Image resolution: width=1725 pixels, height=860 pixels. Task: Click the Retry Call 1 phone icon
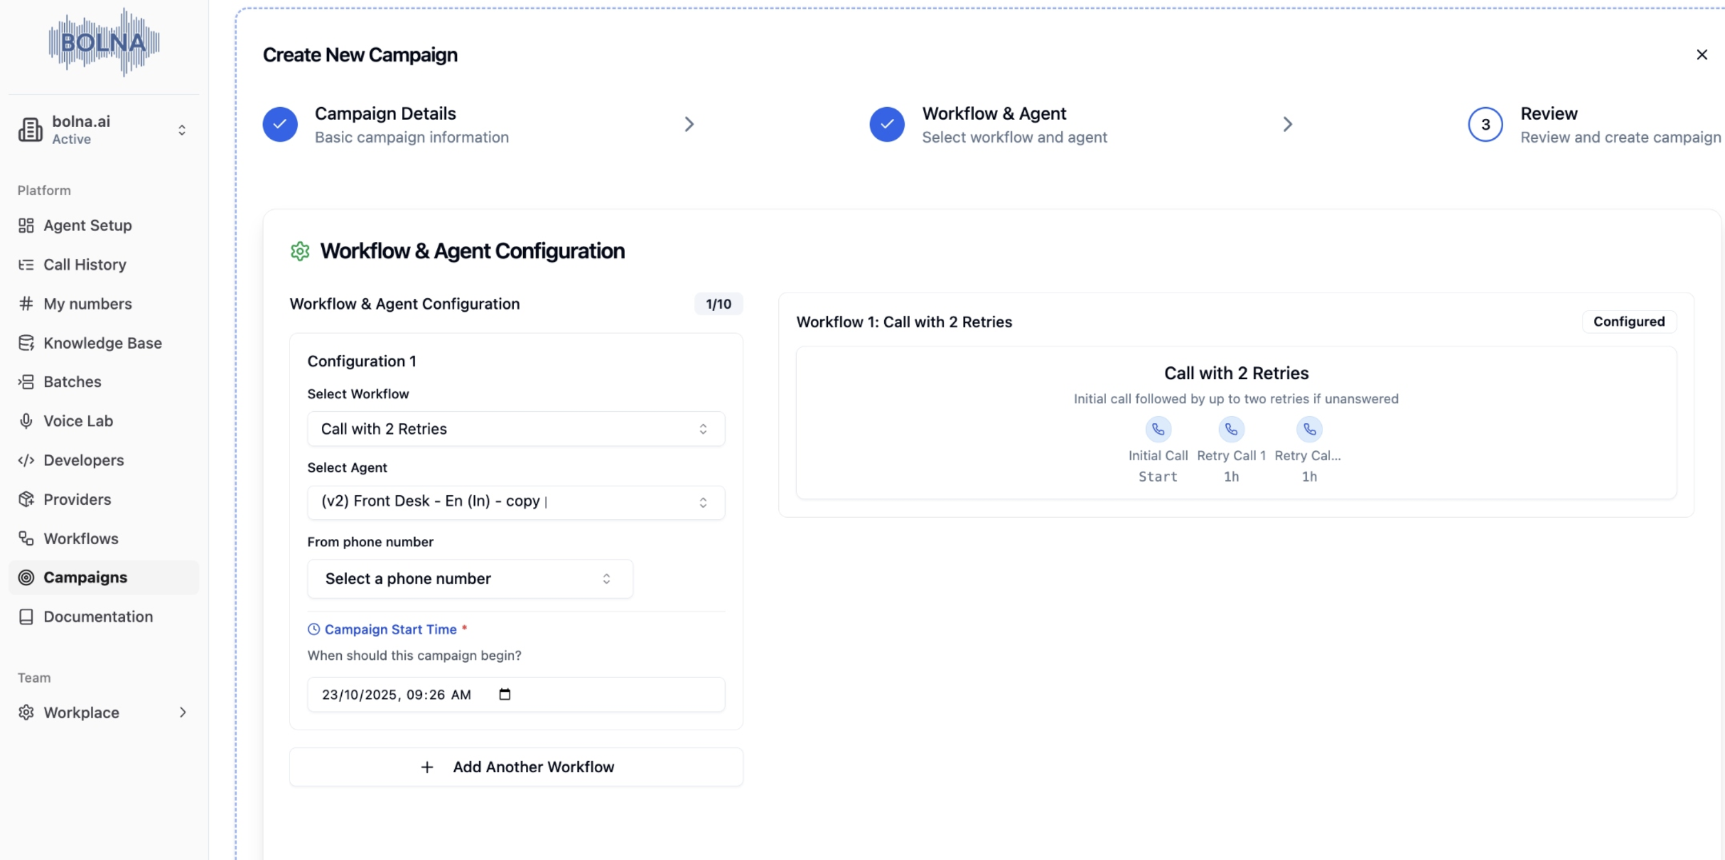[1231, 429]
